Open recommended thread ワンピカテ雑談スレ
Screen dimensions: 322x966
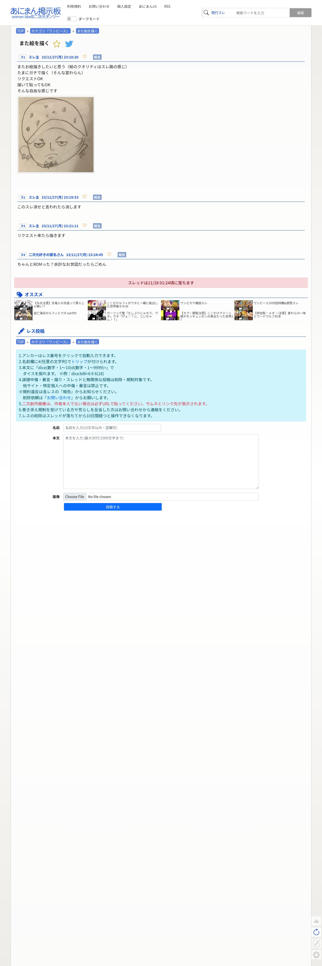click(x=194, y=303)
